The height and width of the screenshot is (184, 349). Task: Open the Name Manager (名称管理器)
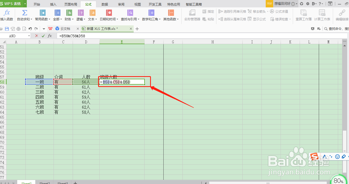192,15
